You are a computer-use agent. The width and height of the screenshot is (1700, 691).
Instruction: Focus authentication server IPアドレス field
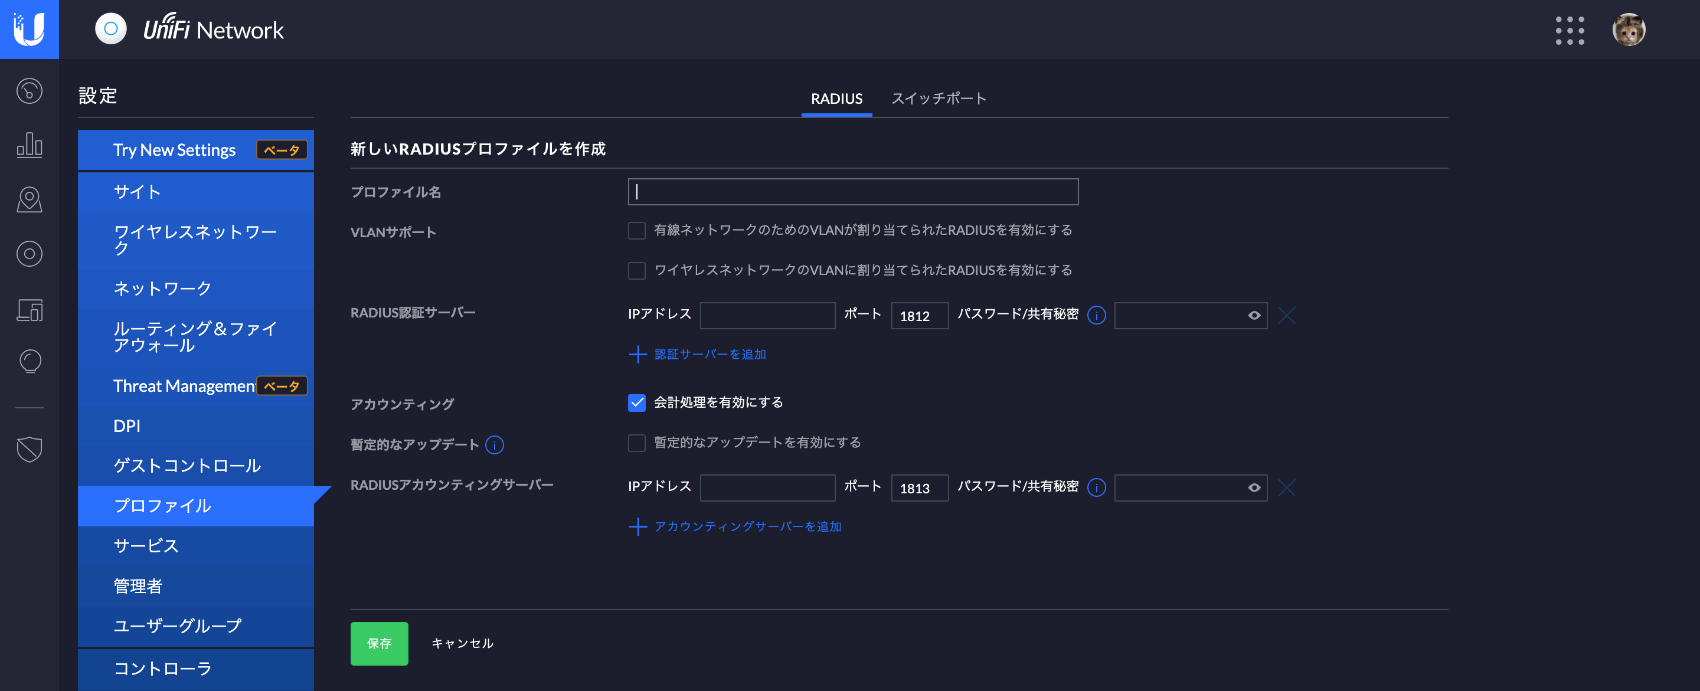(767, 316)
